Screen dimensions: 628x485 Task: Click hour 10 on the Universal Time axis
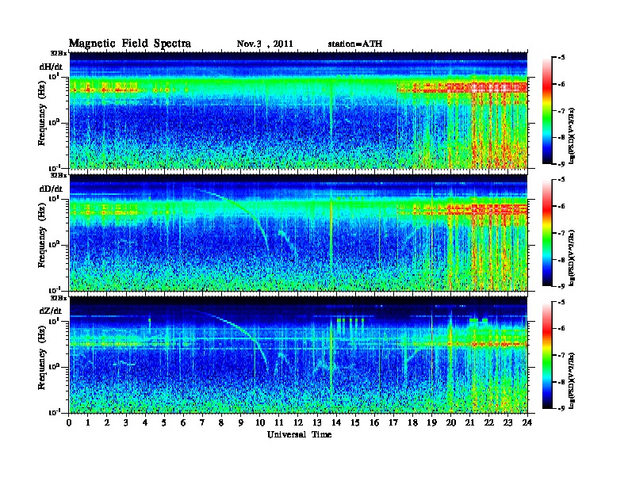[260, 422]
